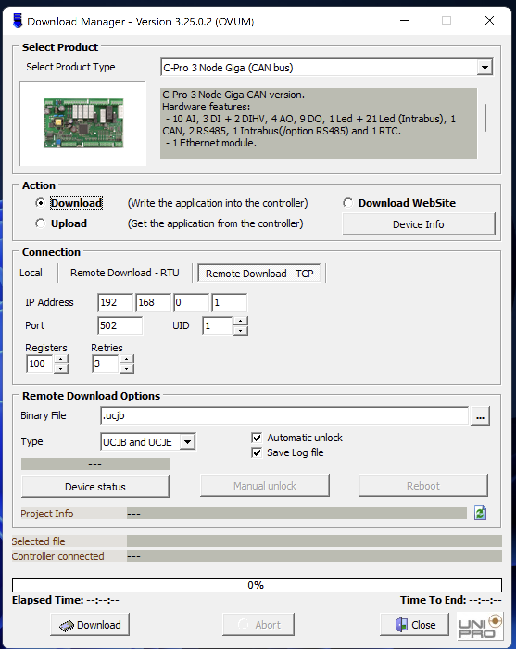Click the third IP address octet field 0
Screen dimensions: 516x649
(x=191, y=302)
